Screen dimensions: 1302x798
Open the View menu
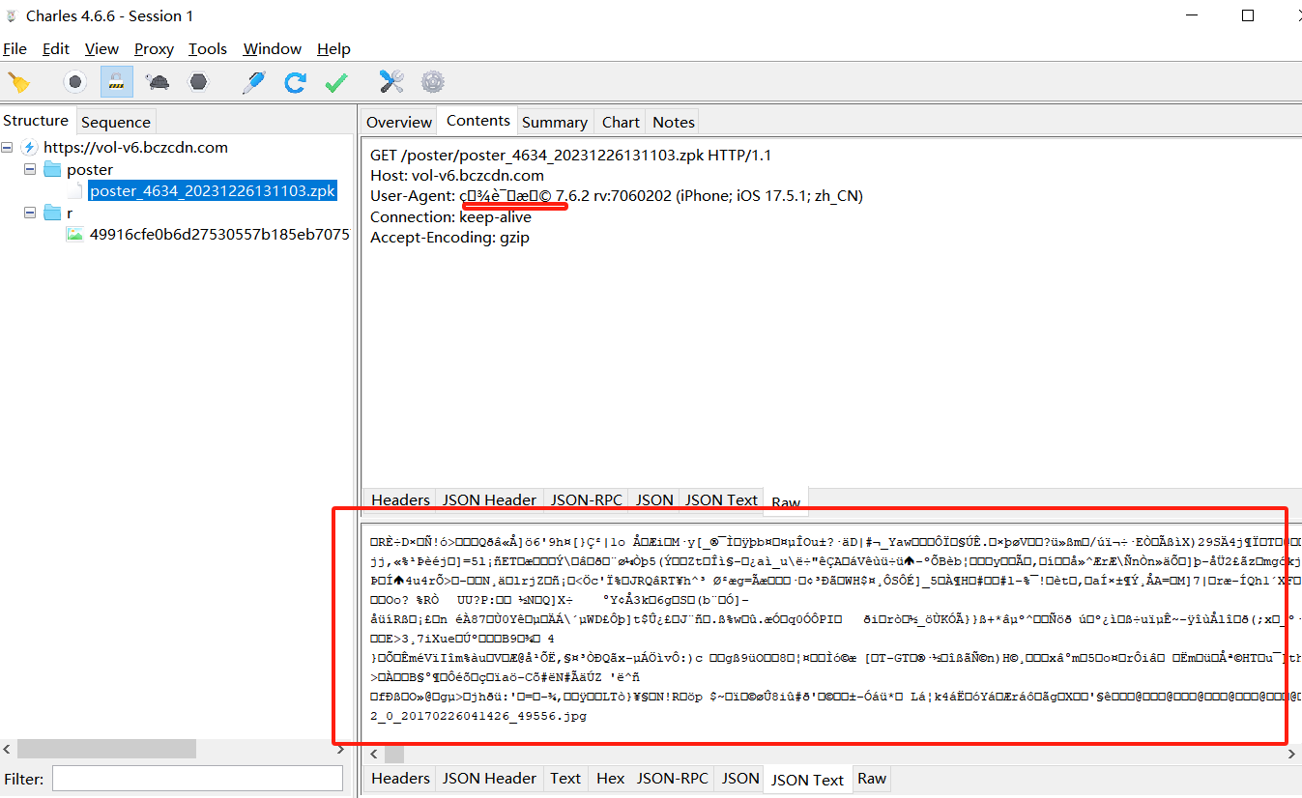pyautogui.click(x=101, y=49)
